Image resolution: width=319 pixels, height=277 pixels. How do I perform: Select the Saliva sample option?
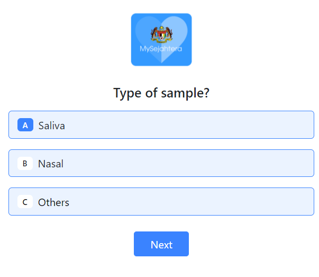[x=161, y=125]
